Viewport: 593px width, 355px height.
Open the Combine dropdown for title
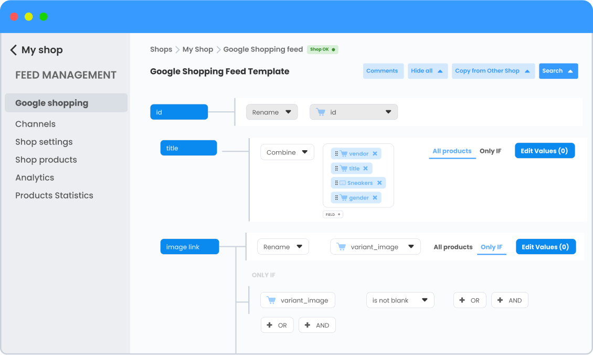tap(287, 153)
